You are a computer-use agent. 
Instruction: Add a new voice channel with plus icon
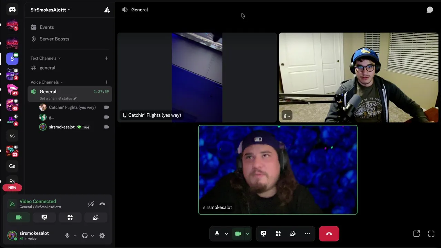(x=106, y=82)
